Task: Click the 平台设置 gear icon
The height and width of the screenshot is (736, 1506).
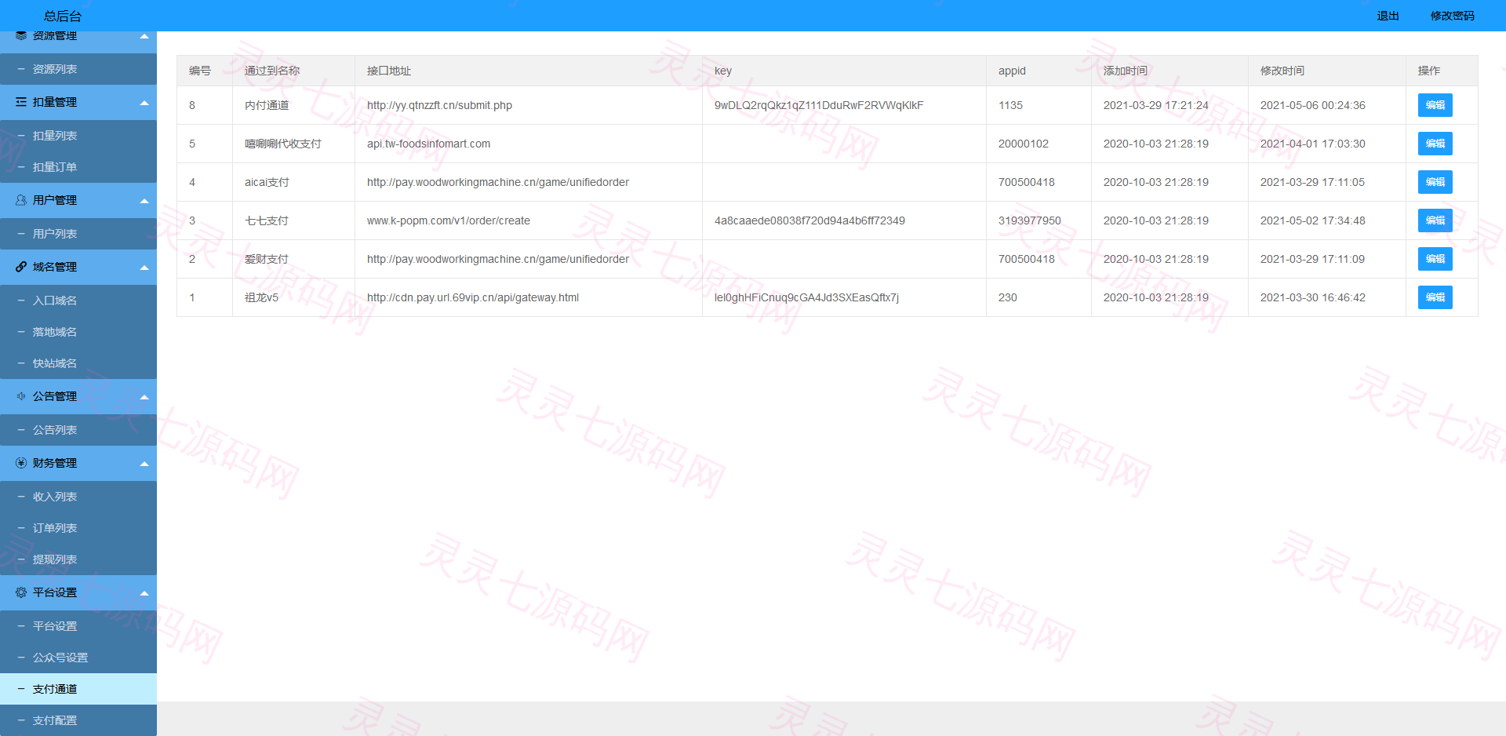Action: [21, 592]
